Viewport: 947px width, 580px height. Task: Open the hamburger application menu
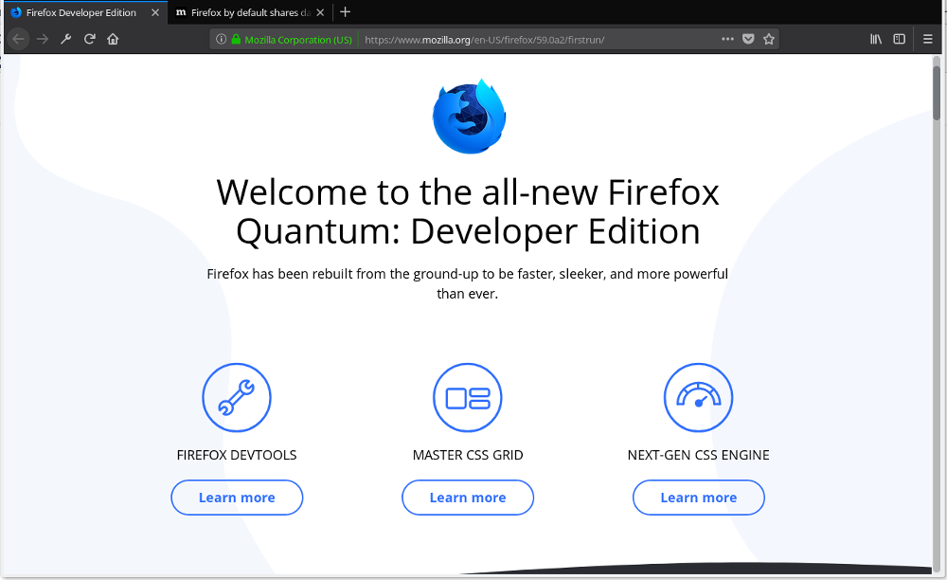928,39
